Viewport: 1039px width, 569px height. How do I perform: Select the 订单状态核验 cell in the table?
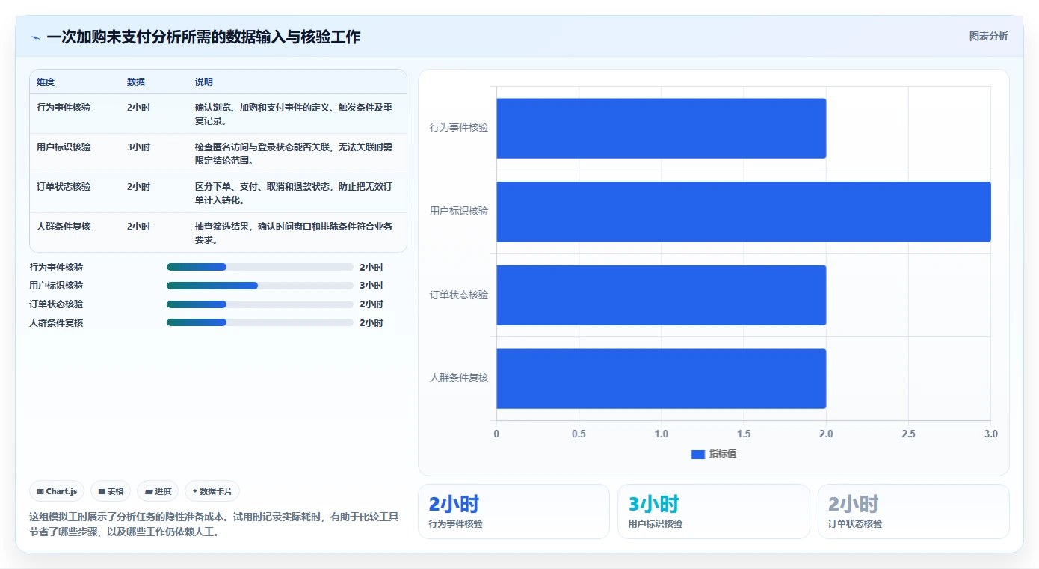64,187
